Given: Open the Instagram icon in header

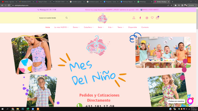Looking at the screenshot, I should click(x=147, y=18).
